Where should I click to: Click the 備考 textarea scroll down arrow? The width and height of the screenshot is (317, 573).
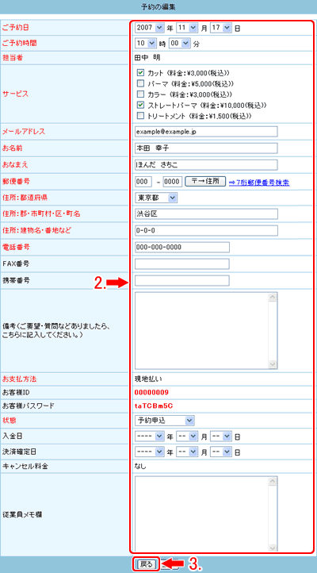[x=273, y=364]
